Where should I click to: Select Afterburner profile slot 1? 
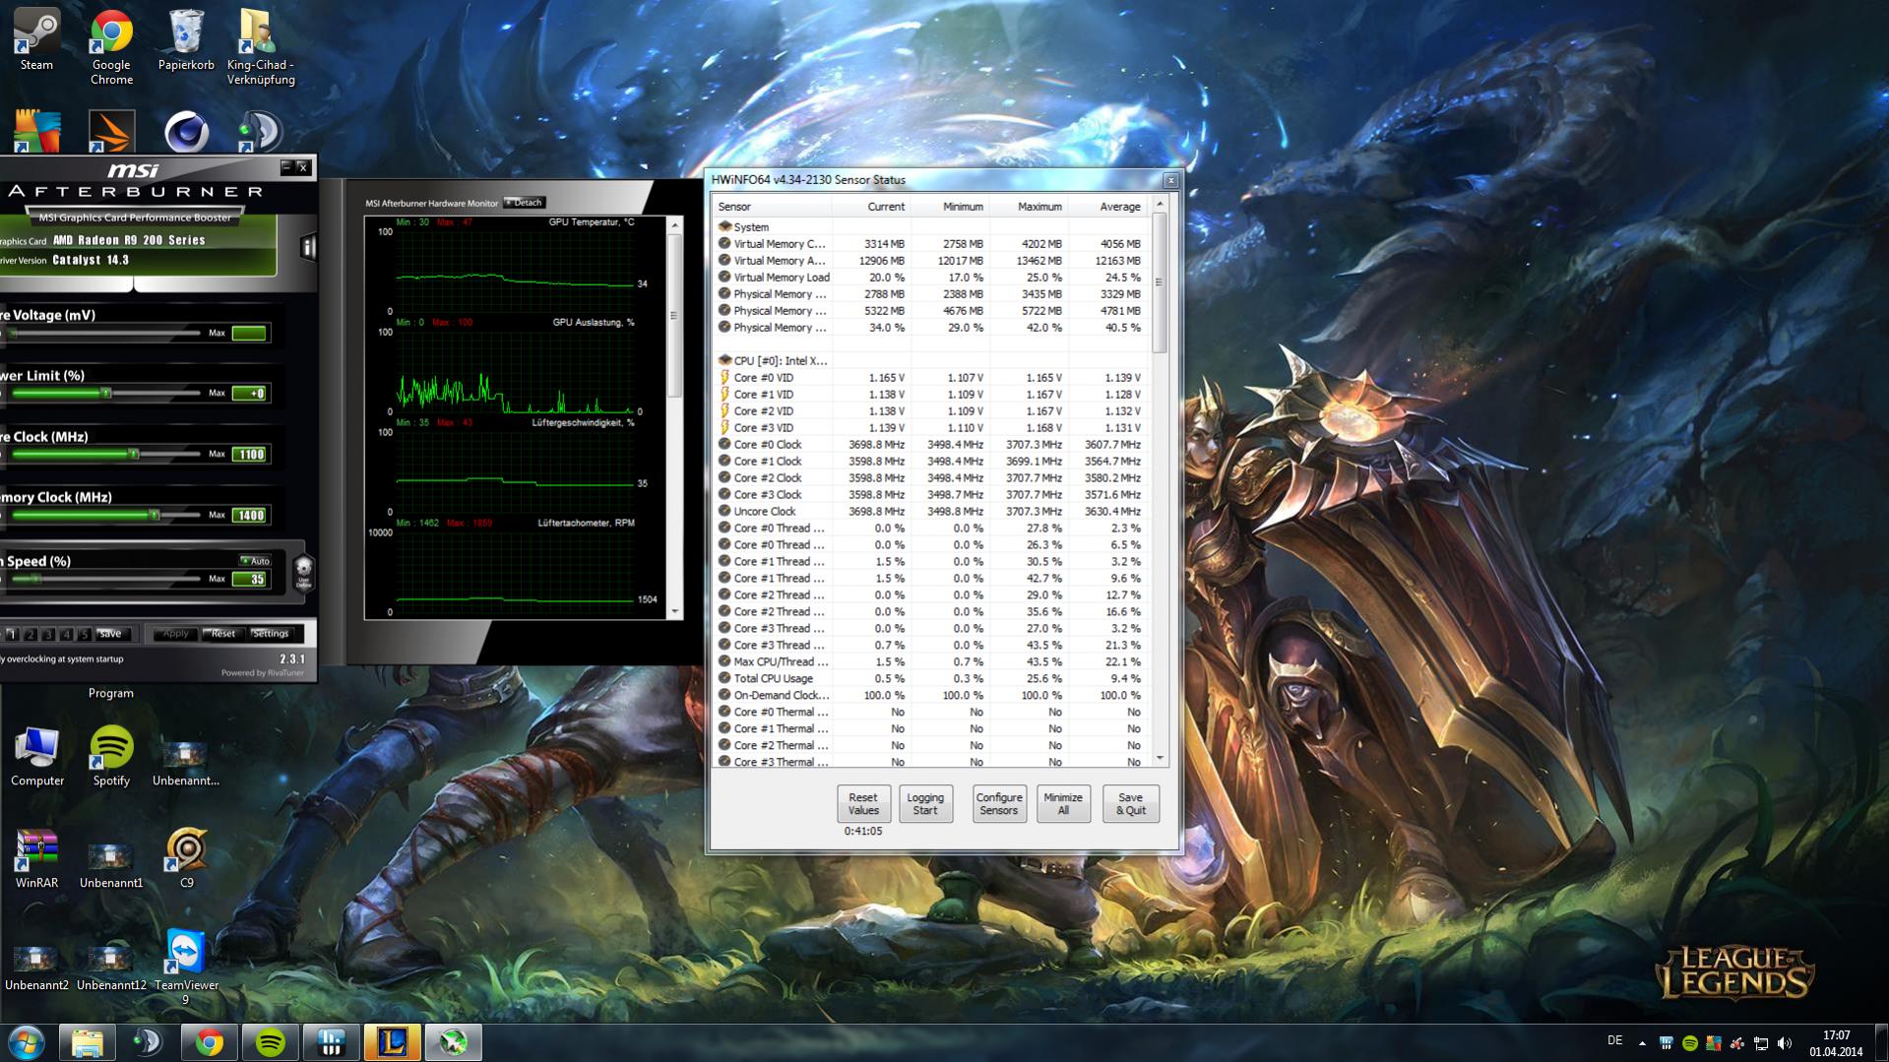click(x=12, y=634)
